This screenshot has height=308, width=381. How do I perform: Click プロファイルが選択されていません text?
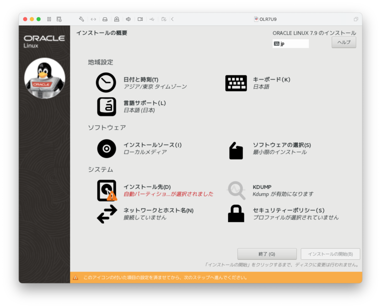point(296,217)
